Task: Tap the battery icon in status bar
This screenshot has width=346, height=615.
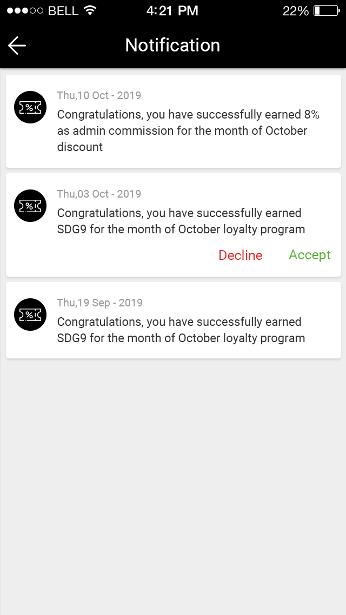Action: pyautogui.click(x=325, y=11)
